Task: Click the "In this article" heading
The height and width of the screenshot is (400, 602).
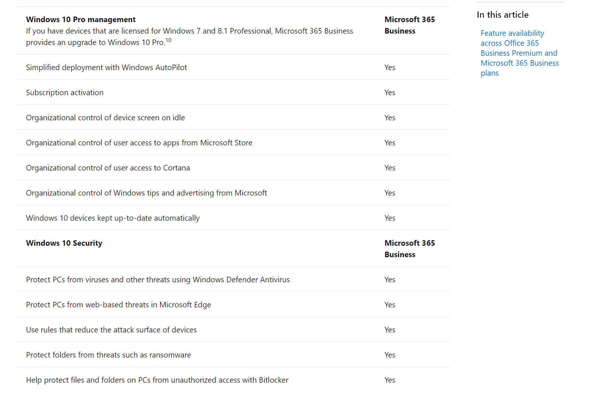Action: (x=502, y=15)
